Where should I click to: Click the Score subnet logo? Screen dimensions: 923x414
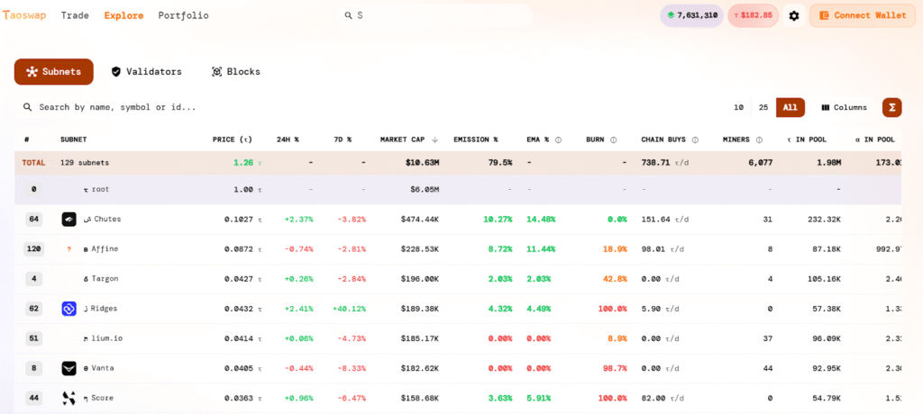coord(69,398)
